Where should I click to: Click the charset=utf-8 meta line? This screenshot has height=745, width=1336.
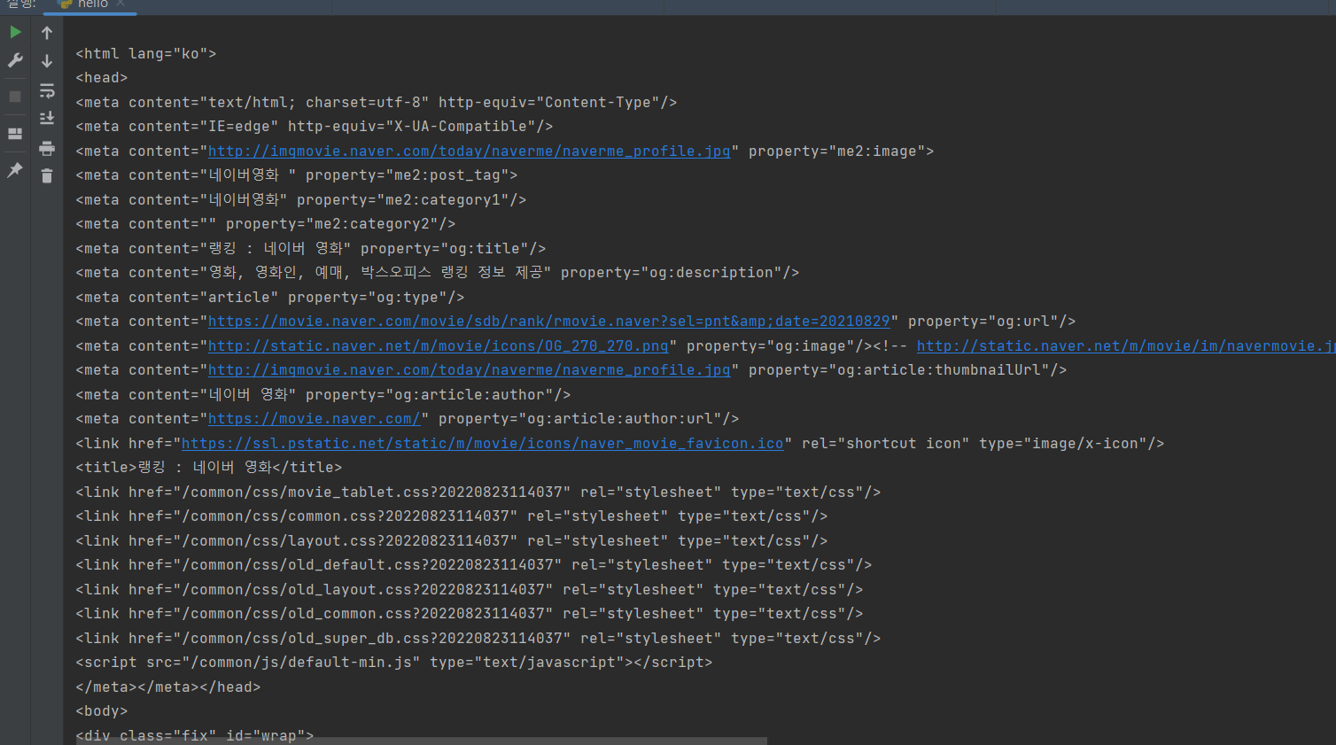point(377,103)
